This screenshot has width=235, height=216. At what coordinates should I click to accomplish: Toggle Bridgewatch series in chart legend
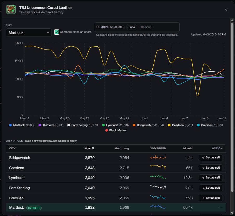click(148, 125)
